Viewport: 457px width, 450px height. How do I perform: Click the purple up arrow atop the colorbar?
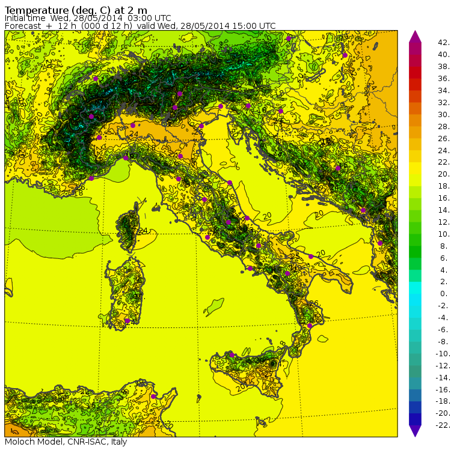[415, 37]
